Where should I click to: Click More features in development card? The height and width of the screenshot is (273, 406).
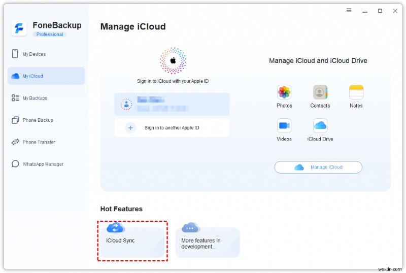pyautogui.click(x=208, y=242)
